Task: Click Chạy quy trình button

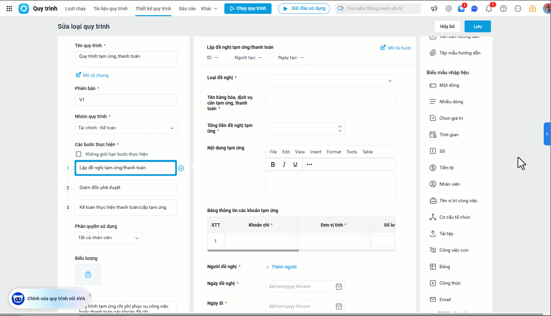Action: pos(248,9)
